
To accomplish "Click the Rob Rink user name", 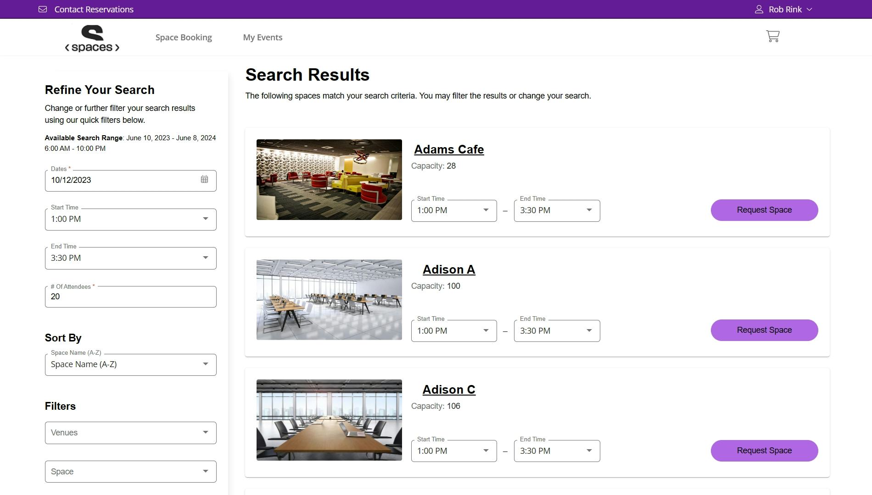I will pos(785,9).
